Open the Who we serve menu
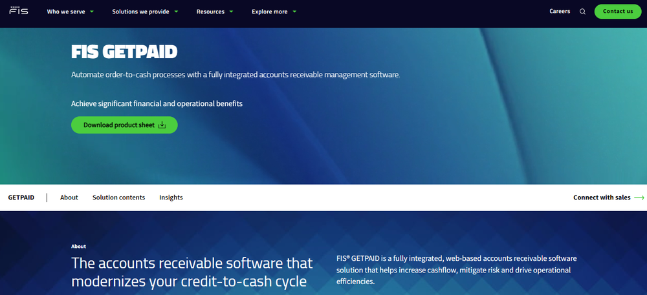647x295 pixels. tap(66, 12)
